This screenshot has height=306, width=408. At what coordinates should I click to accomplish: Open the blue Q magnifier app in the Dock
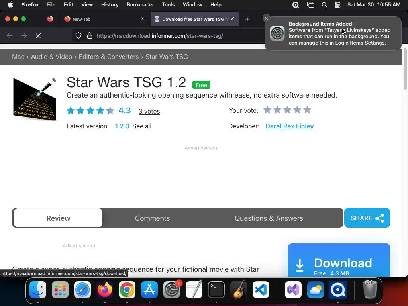click(x=338, y=290)
